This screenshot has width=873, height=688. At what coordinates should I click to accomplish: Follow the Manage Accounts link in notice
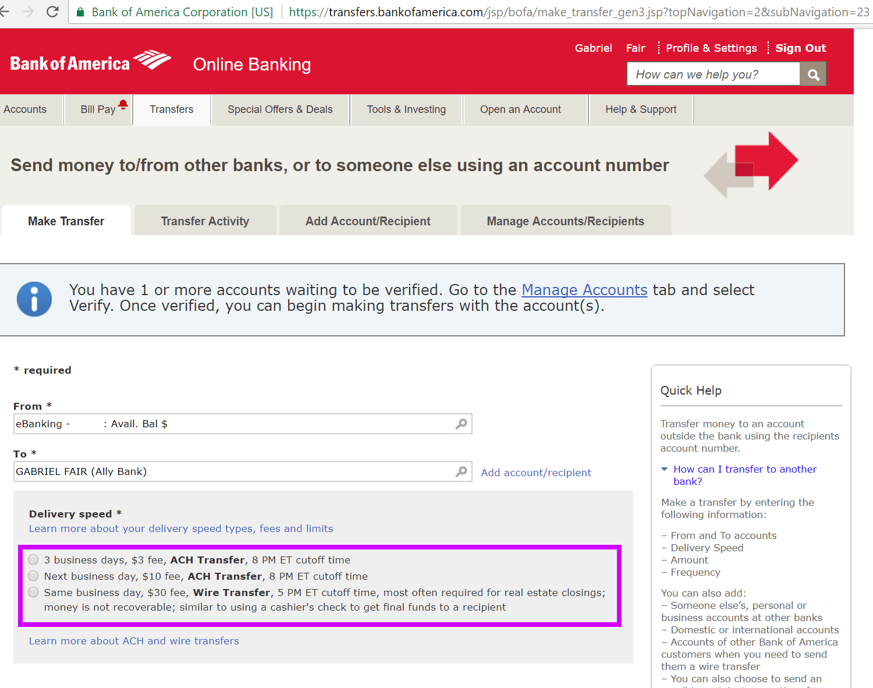[x=584, y=290]
